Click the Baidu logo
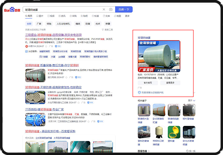Viewport: 223px width, 155px height. click(x=12, y=10)
